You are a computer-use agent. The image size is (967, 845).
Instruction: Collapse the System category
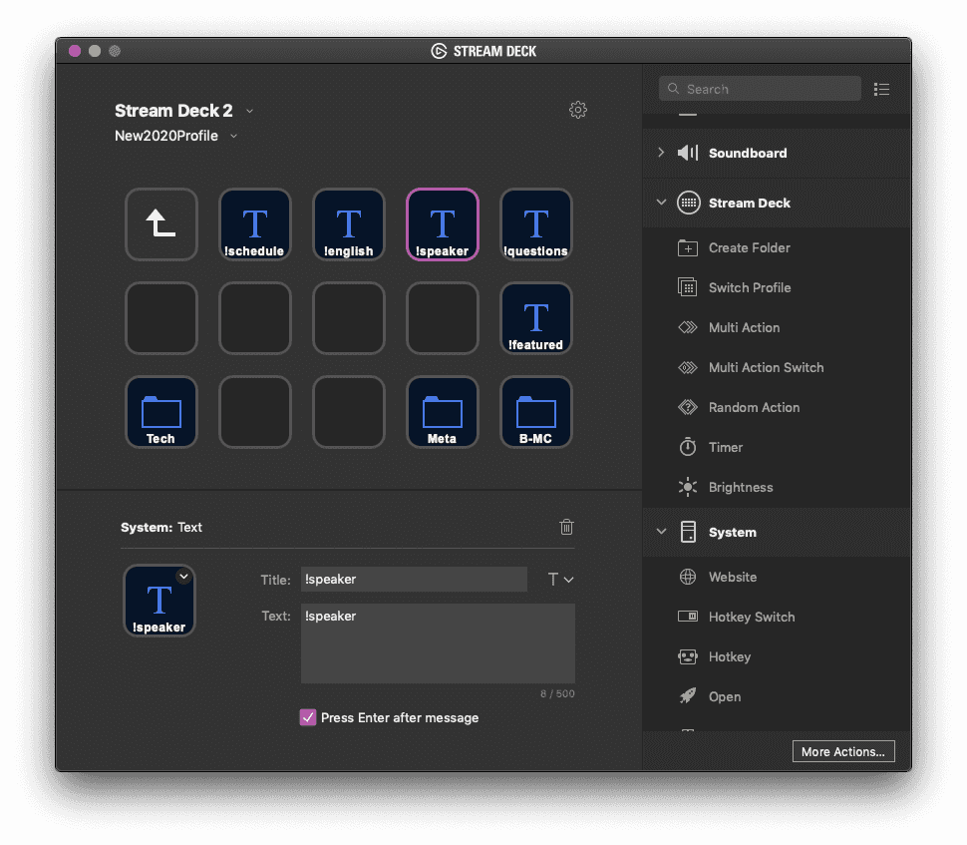pos(661,532)
